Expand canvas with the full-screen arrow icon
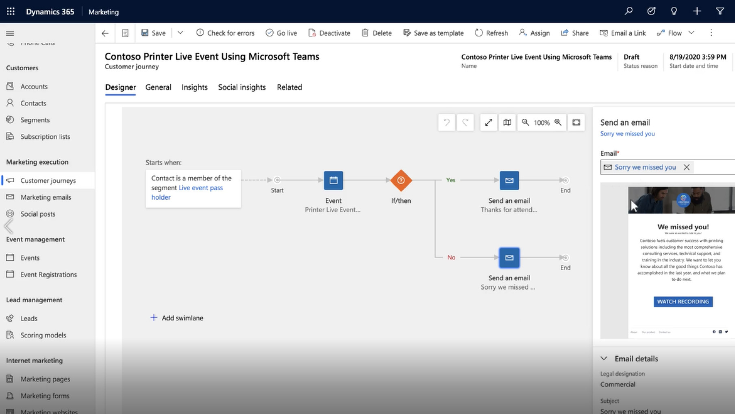735x414 pixels. click(488, 122)
